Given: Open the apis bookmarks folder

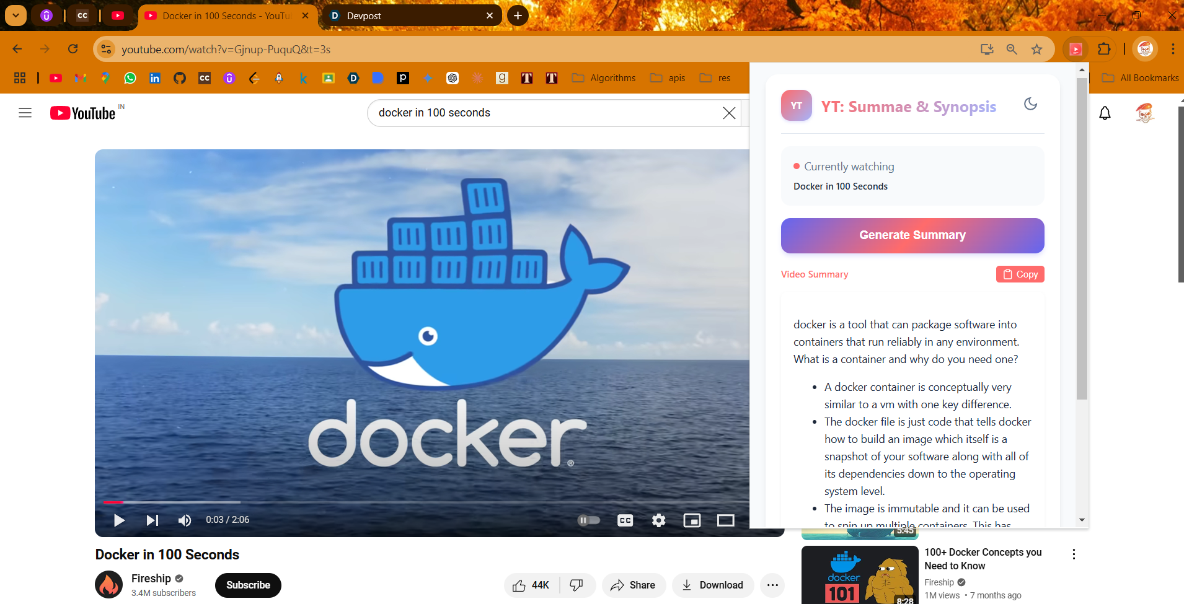Looking at the screenshot, I should [668, 78].
